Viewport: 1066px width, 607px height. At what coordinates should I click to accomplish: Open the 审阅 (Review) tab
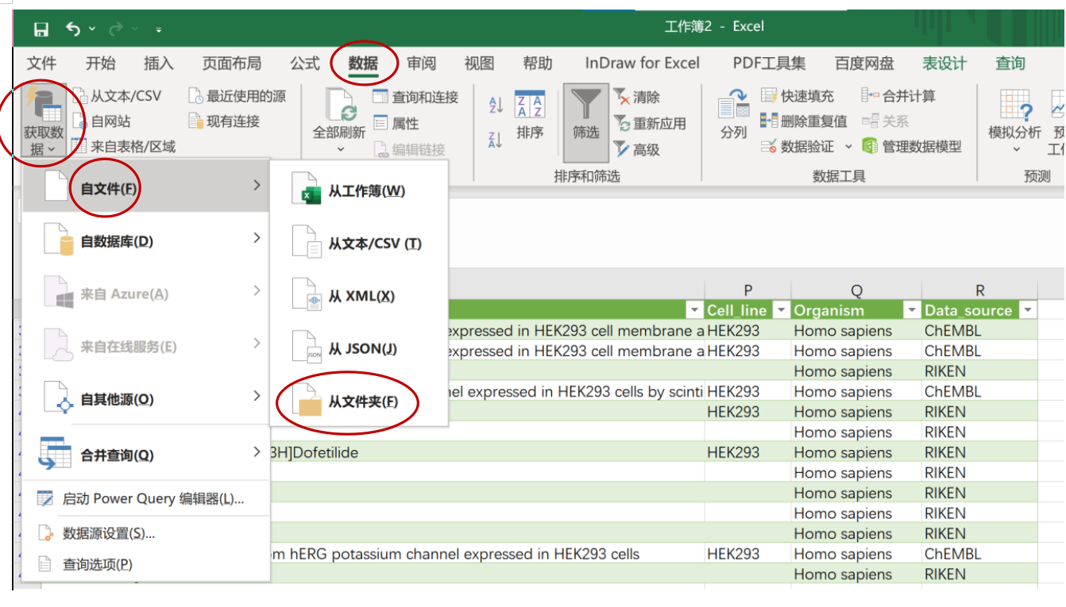[x=421, y=63]
